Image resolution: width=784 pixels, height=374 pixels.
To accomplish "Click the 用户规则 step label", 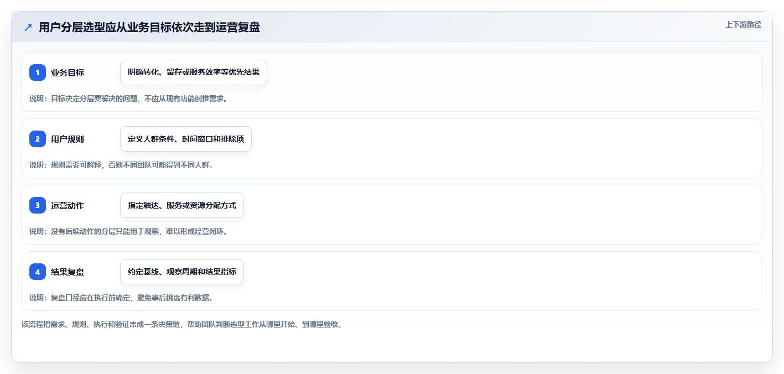I will click(x=68, y=139).
